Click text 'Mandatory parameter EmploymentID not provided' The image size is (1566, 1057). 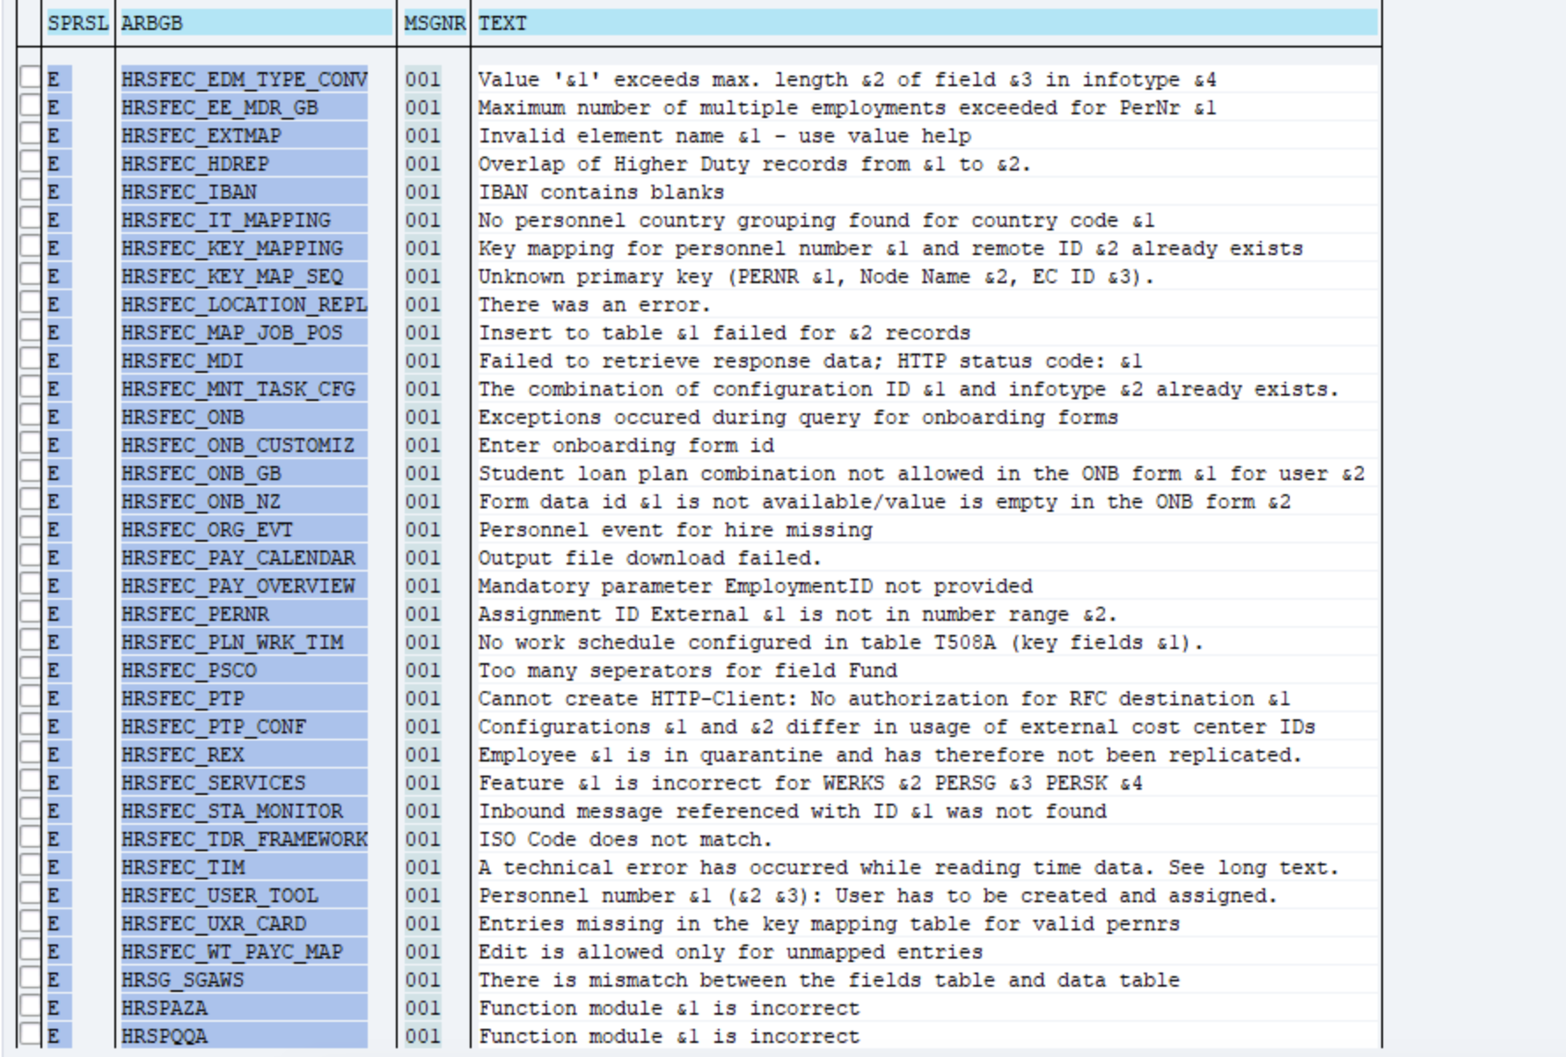(x=755, y=586)
